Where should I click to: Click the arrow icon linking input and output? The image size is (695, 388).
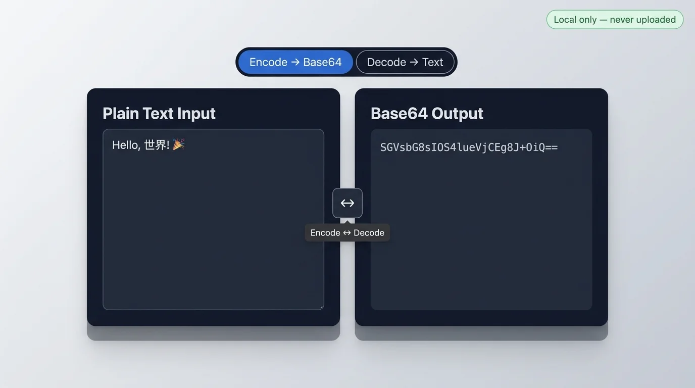[347, 203]
